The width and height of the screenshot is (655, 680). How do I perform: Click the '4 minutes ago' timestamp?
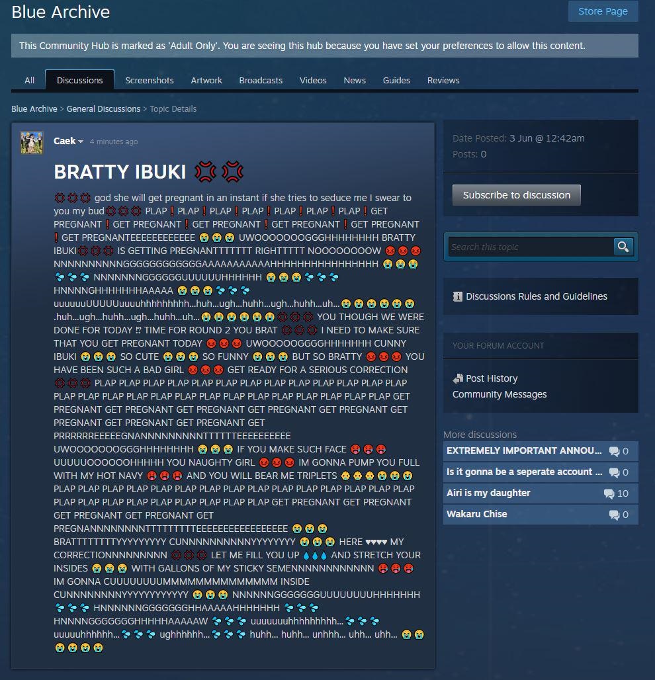click(114, 142)
